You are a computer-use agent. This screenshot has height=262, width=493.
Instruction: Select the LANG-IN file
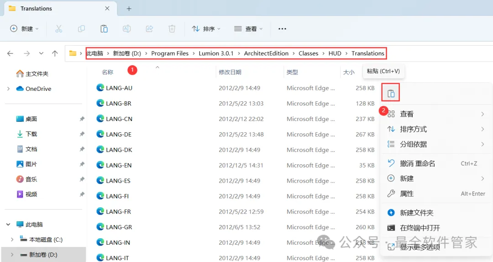[113, 242]
